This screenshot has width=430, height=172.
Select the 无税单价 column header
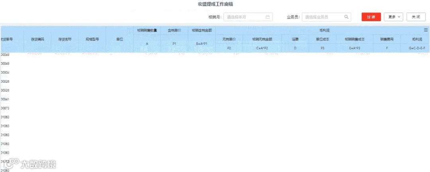click(x=229, y=39)
